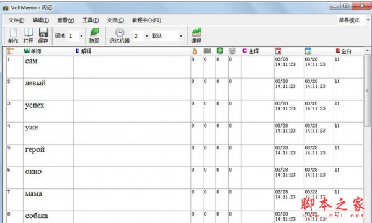Viewport: 372px width, 223px height.
Task: Click the 空白 value 11 in "успех" row
Action: tap(348, 111)
